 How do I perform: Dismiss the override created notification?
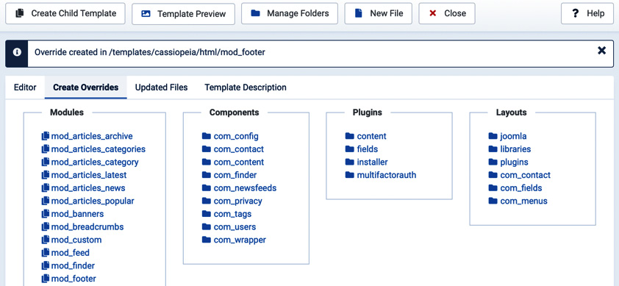coord(601,51)
